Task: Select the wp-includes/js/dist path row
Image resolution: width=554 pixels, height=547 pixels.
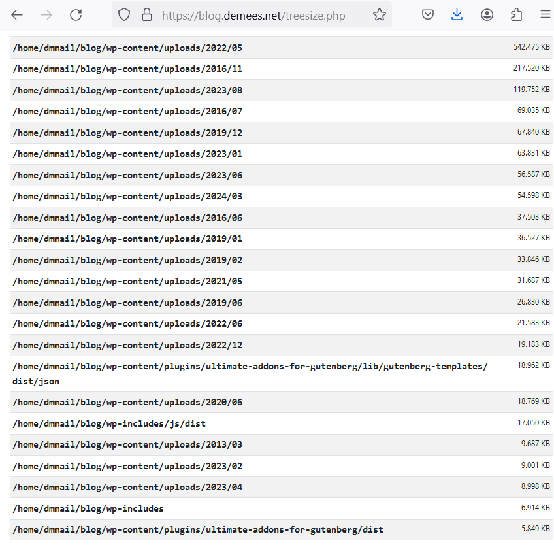Action: [109, 423]
